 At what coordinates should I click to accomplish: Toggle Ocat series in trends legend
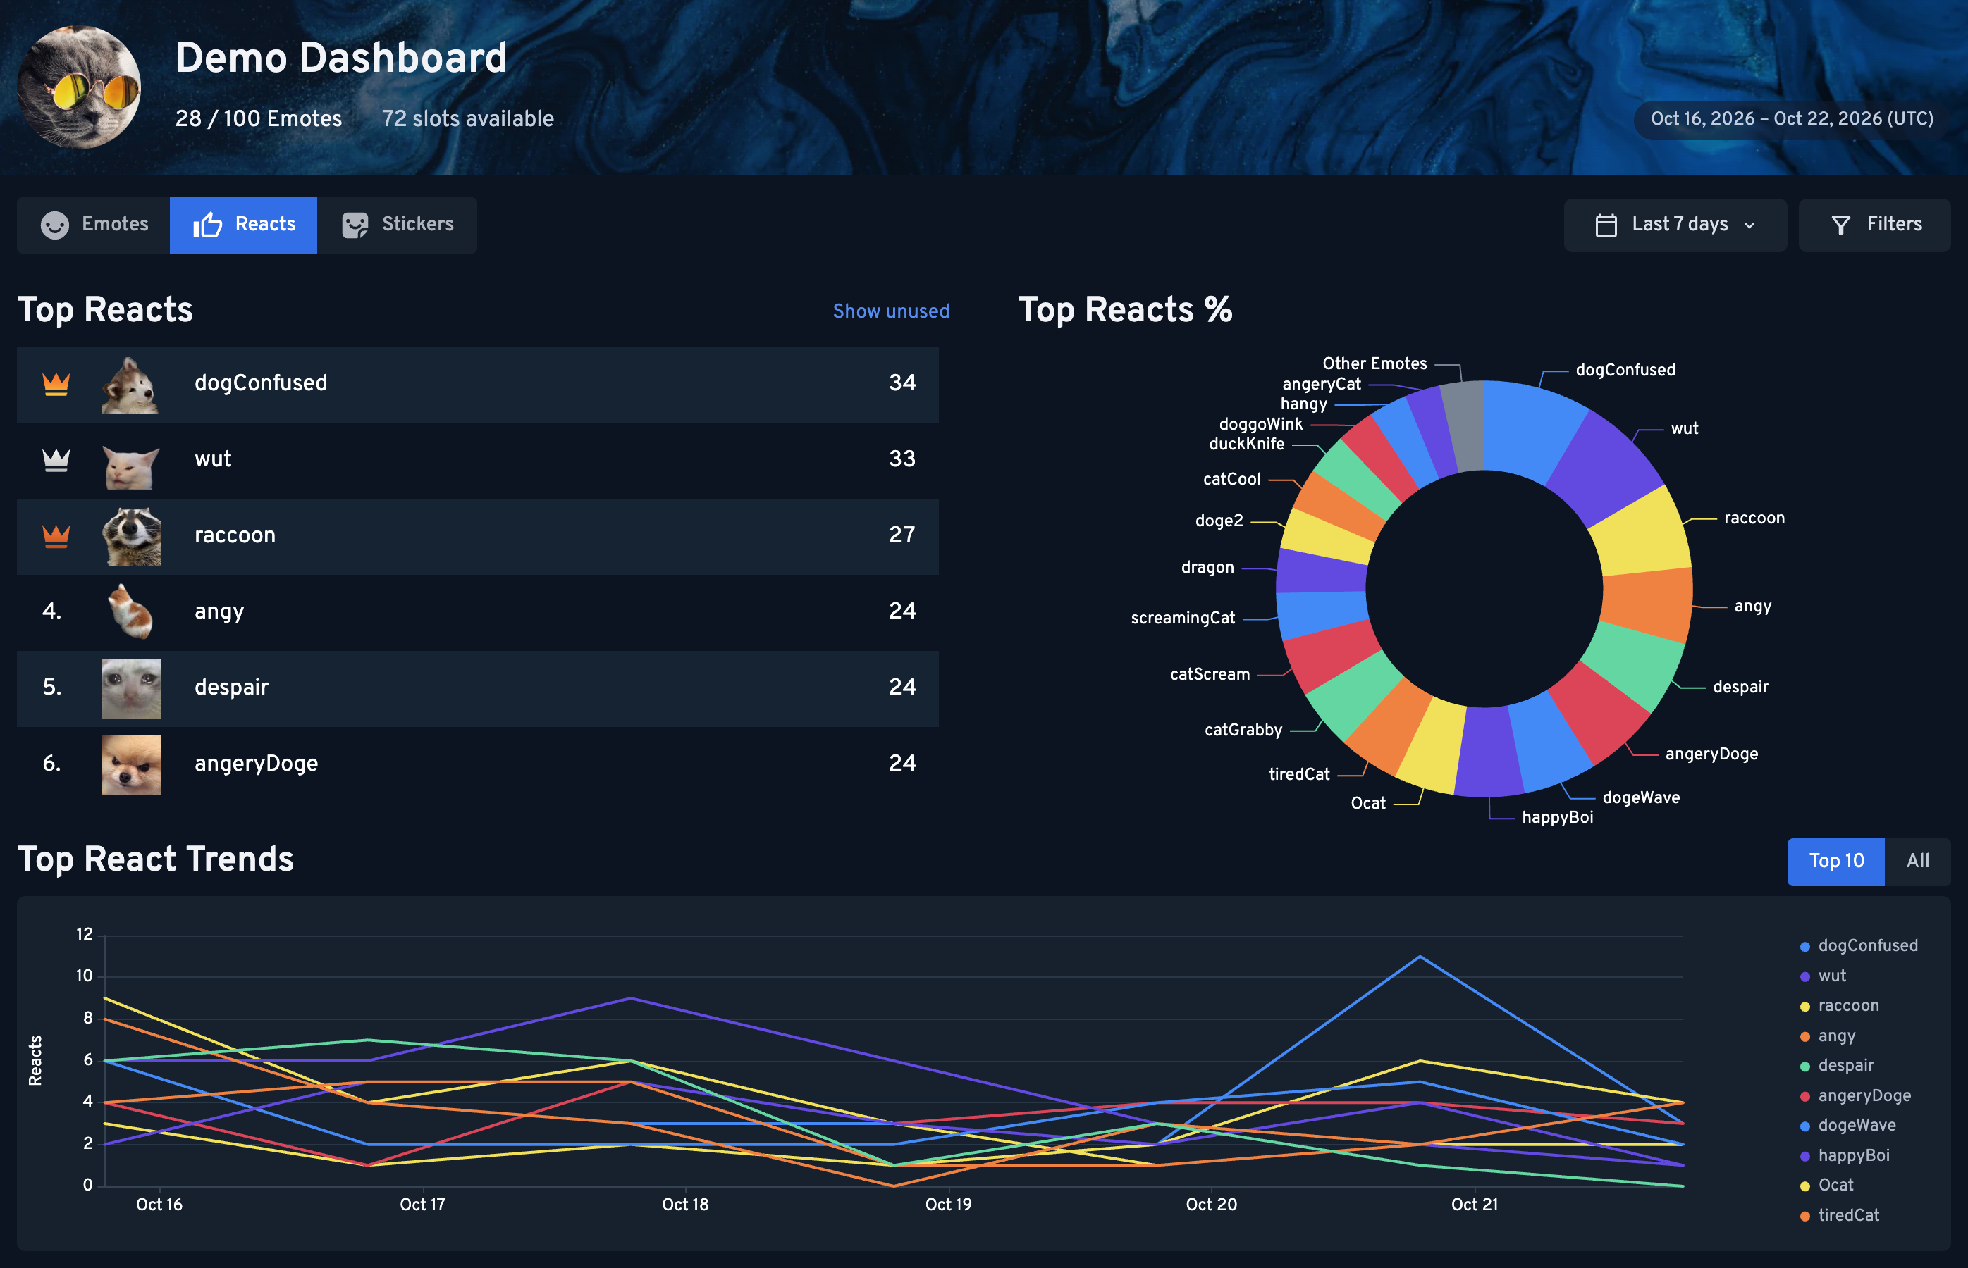pos(1826,1186)
